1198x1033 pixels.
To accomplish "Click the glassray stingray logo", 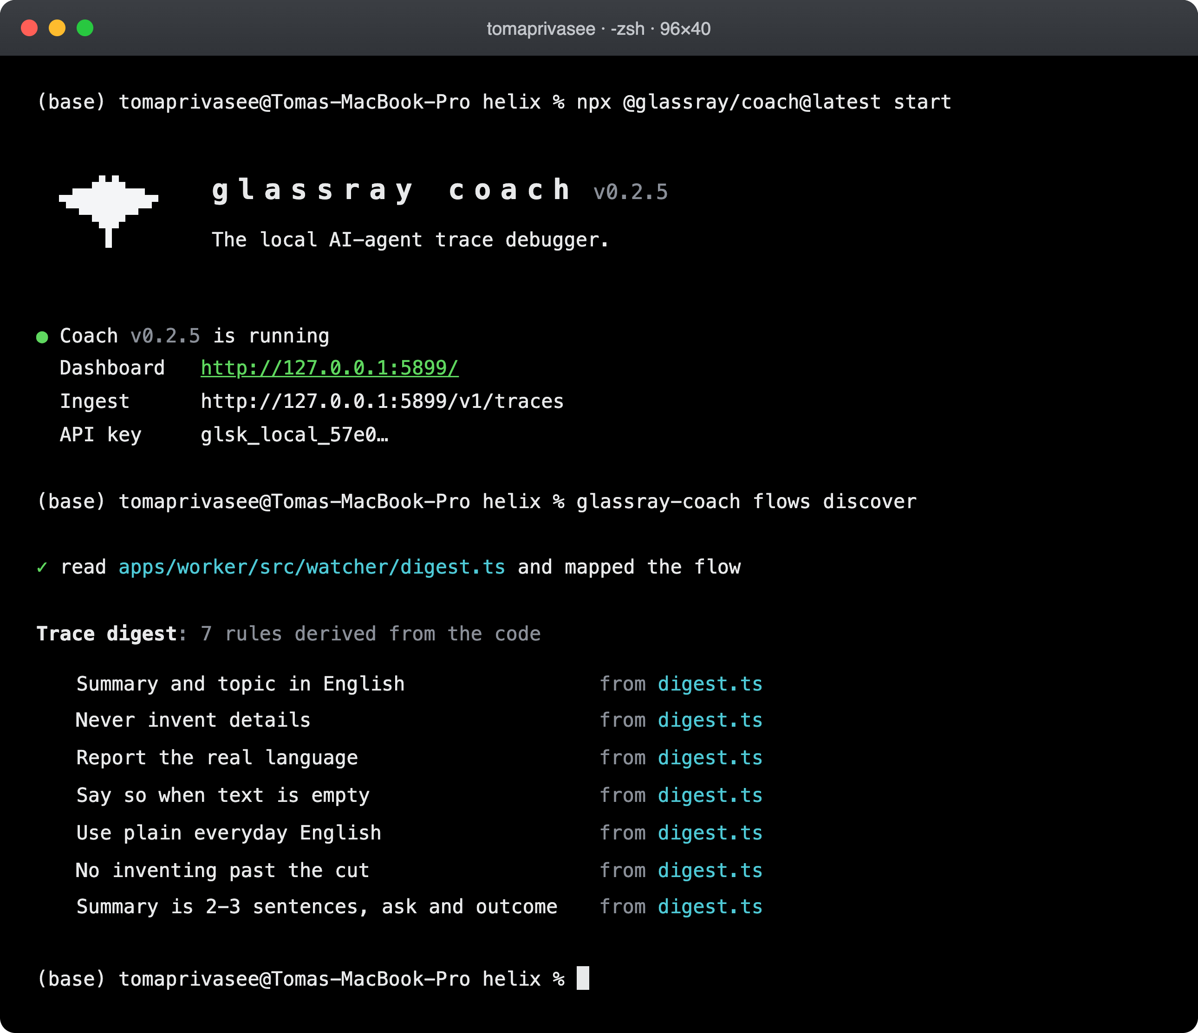I will tap(109, 211).
